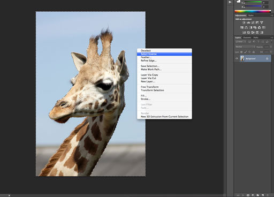This screenshot has width=274, height=197.
Task: Click the Feather option in the context menu
Action: [146, 57]
